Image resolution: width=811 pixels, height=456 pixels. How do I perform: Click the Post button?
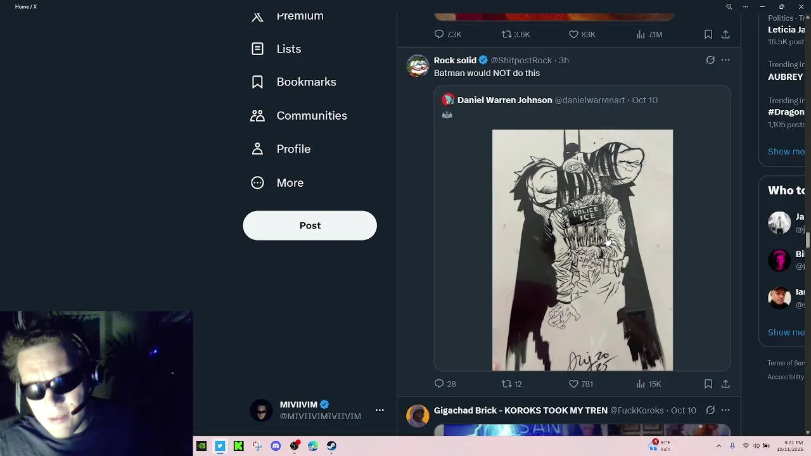tap(310, 225)
